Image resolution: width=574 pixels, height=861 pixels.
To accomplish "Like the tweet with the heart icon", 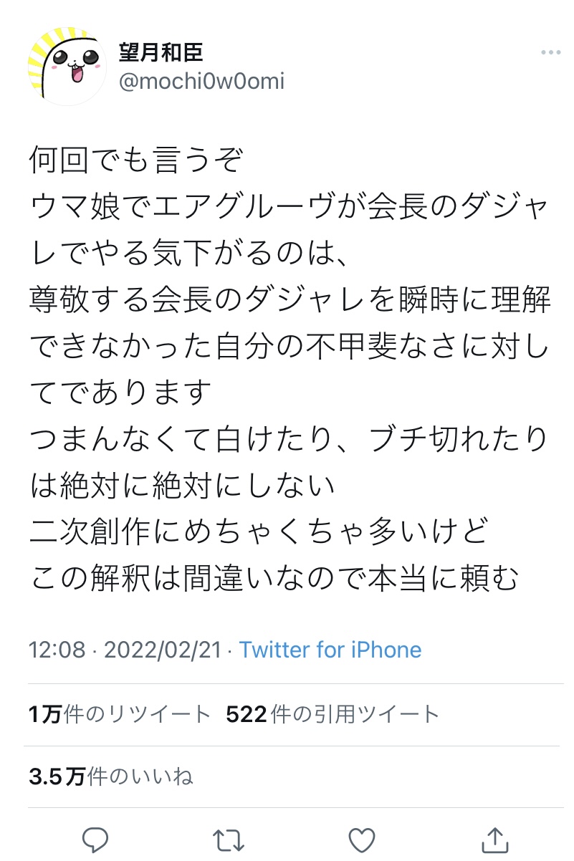I will click(x=363, y=840).
